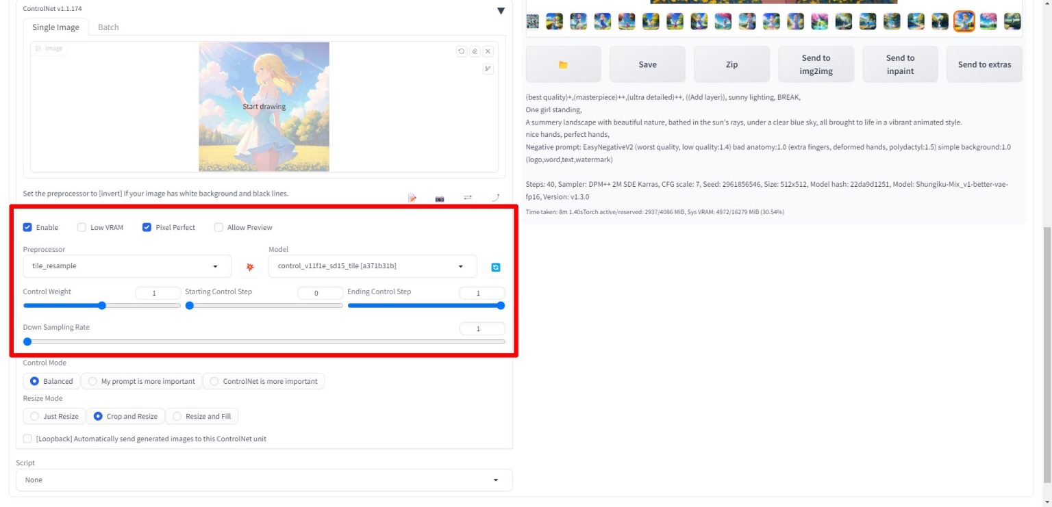This screenshot has height=507, width=1052.
Task: Click the camera webcam icon
Action: pos(440,198)
